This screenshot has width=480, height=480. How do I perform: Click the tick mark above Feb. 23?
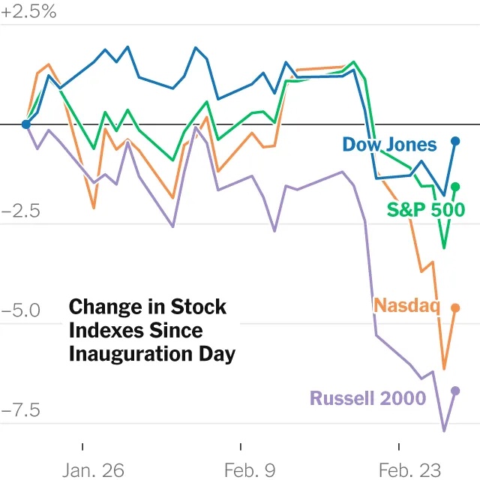point(399,447)
